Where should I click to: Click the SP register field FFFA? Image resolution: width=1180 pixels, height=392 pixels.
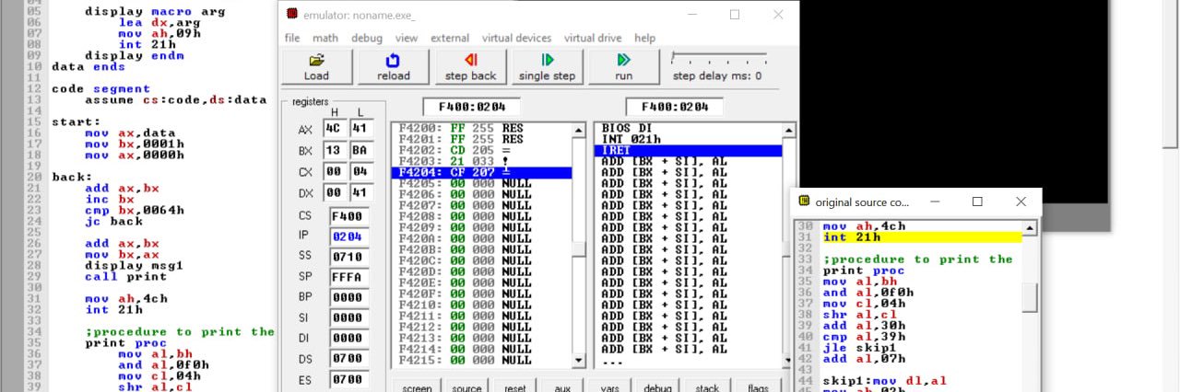(349, 277)
